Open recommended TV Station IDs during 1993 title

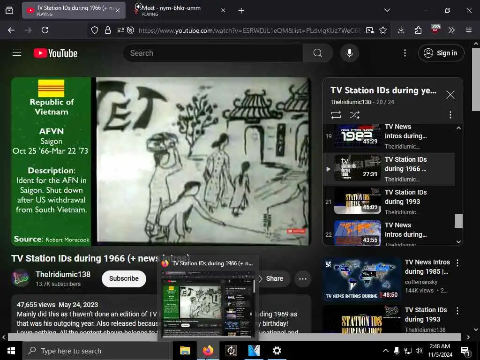(x=426, y=315)
